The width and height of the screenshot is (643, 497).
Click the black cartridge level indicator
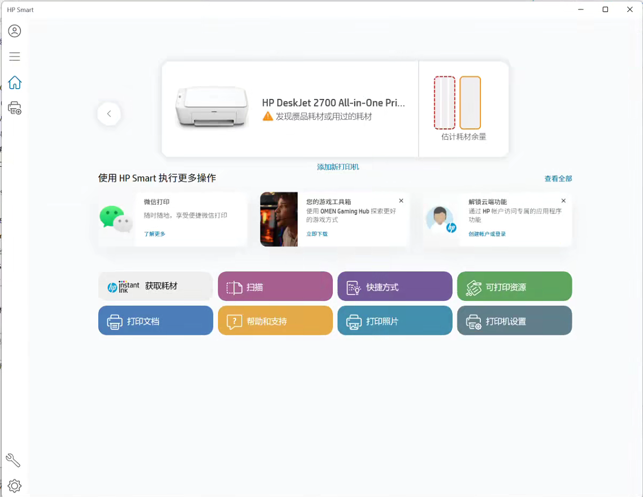coord(470,102)
